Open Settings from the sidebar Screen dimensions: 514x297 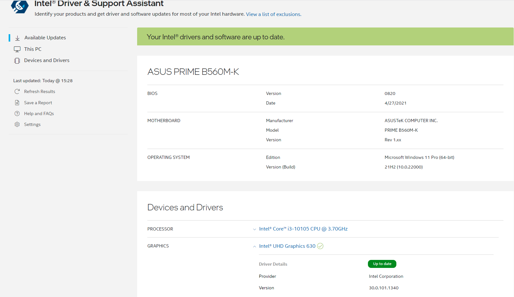pos(32,124)
